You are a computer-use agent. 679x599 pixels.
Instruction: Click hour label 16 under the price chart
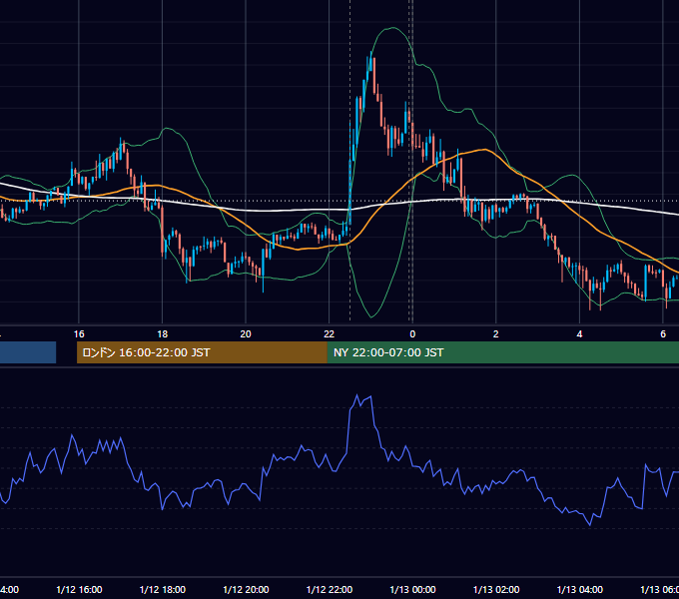click(x=79, y=334)
